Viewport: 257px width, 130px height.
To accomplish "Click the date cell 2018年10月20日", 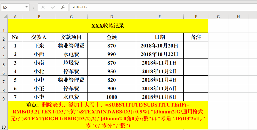I will tap(160, 46).
